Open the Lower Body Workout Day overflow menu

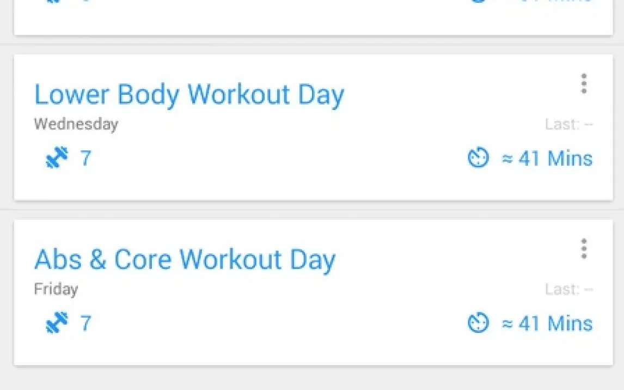(584, 84)
